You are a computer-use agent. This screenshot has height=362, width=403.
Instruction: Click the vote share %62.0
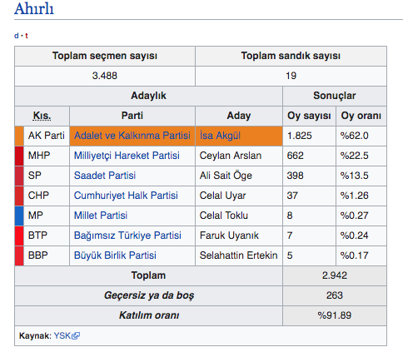[x=354, y=136]
